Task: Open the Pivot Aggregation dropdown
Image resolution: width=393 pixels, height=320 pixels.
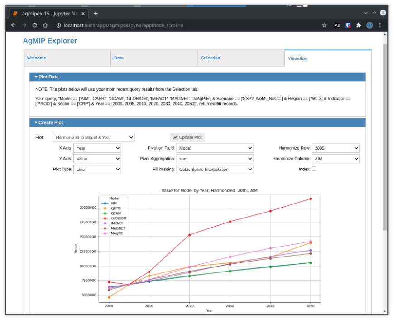Action: coord(215,159)
